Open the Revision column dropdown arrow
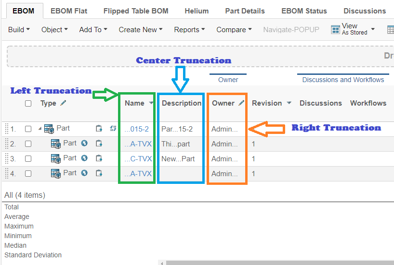 [x=289, y=103]
